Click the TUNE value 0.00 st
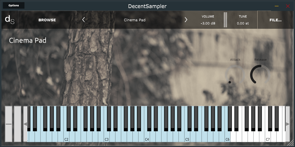This screenshot has height=147, width=295. tap(243, 23)
